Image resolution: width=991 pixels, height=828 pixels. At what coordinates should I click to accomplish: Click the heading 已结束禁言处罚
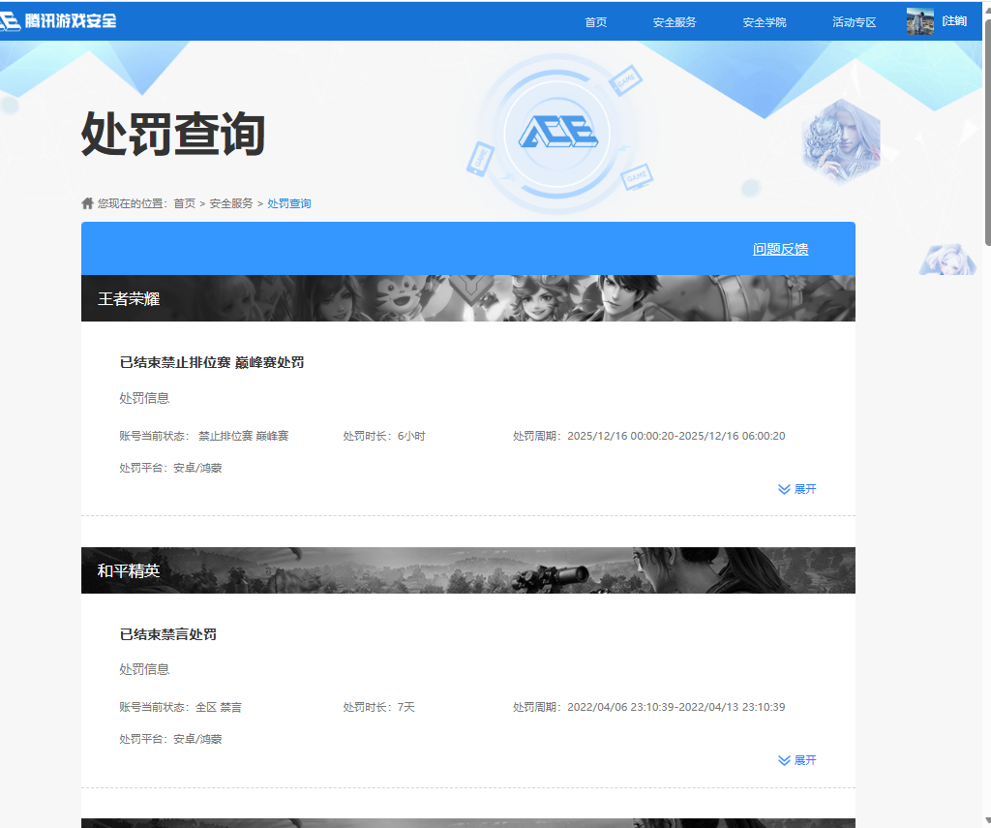168,634
